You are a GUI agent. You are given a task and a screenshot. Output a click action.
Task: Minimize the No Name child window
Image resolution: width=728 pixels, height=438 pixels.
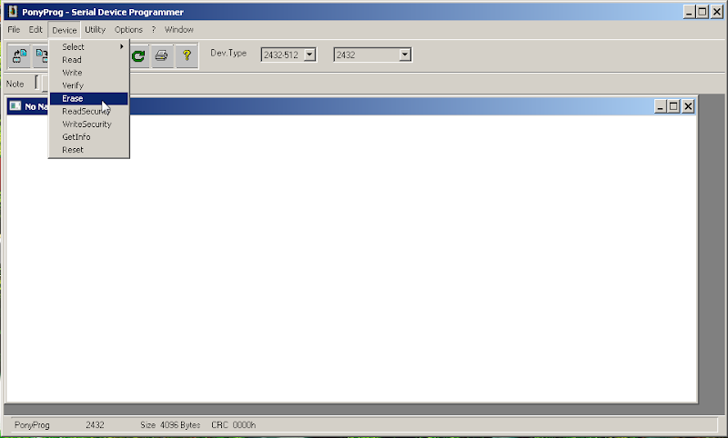(x=661, y=106)
